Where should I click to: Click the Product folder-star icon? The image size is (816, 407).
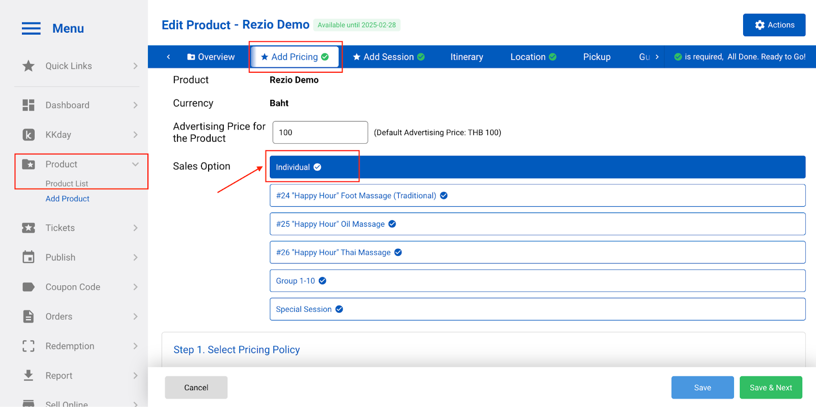coord(29,164)
